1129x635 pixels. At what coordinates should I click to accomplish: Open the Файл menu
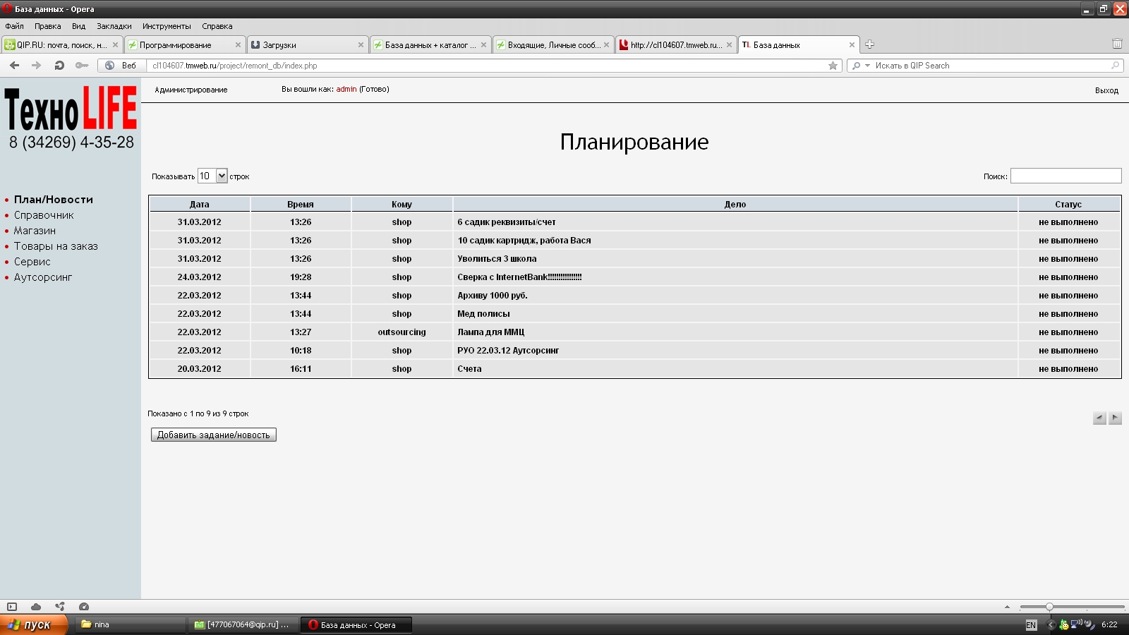(14, 26)
